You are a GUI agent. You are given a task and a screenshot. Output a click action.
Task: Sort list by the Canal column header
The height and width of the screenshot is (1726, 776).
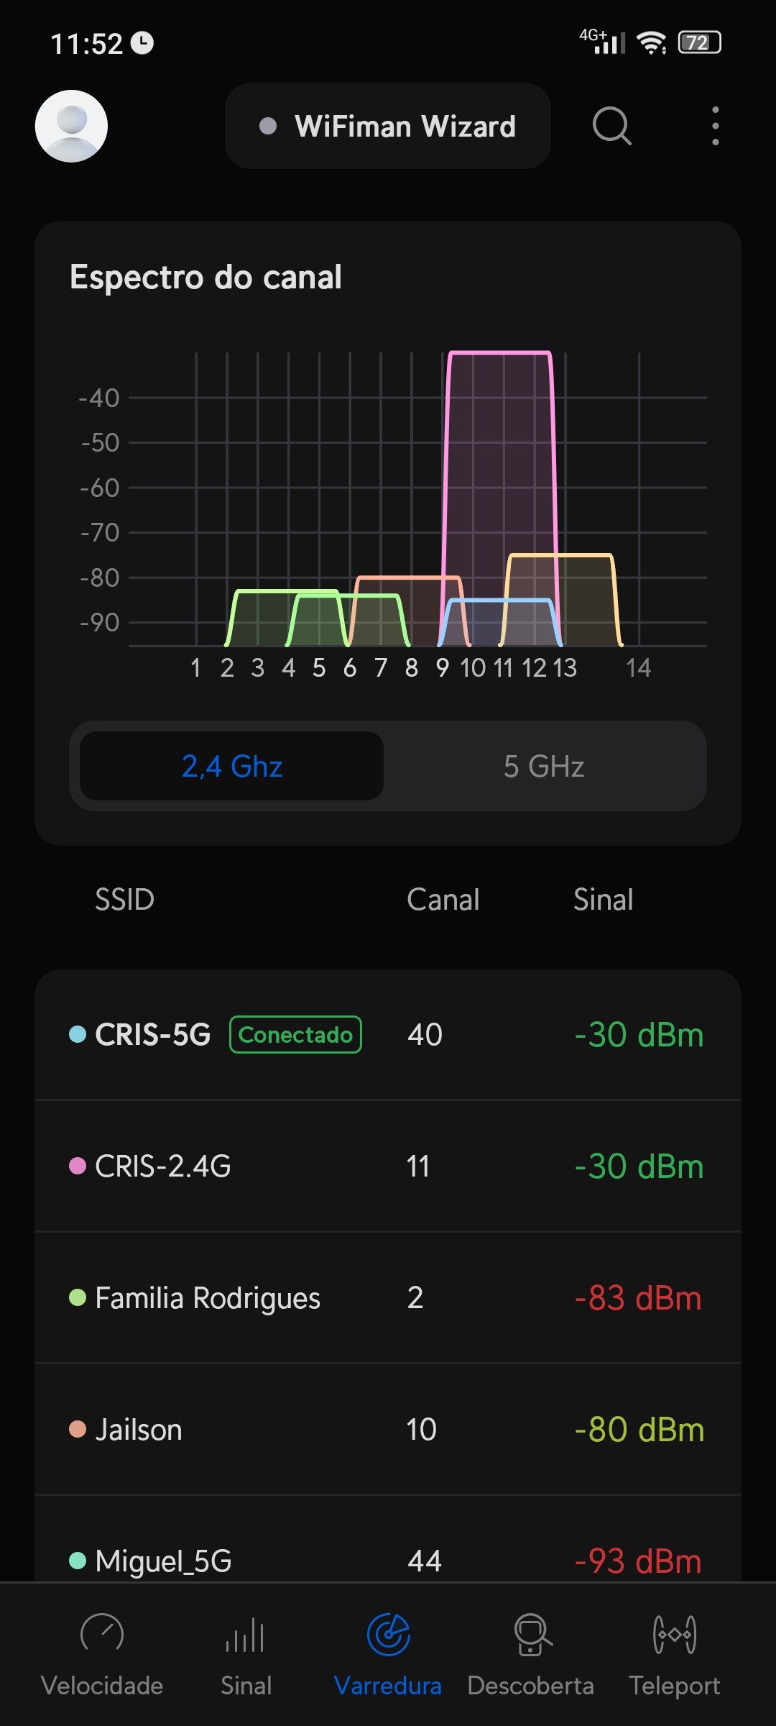443,900
